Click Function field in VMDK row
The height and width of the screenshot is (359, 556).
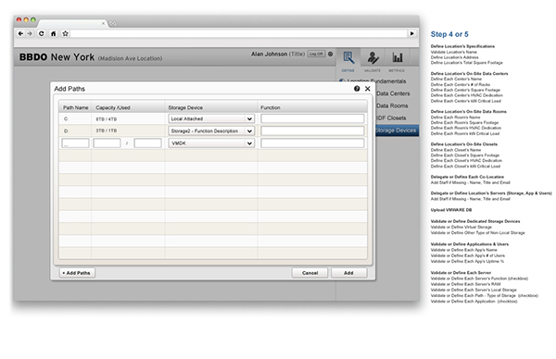click(x=312, y=143)
